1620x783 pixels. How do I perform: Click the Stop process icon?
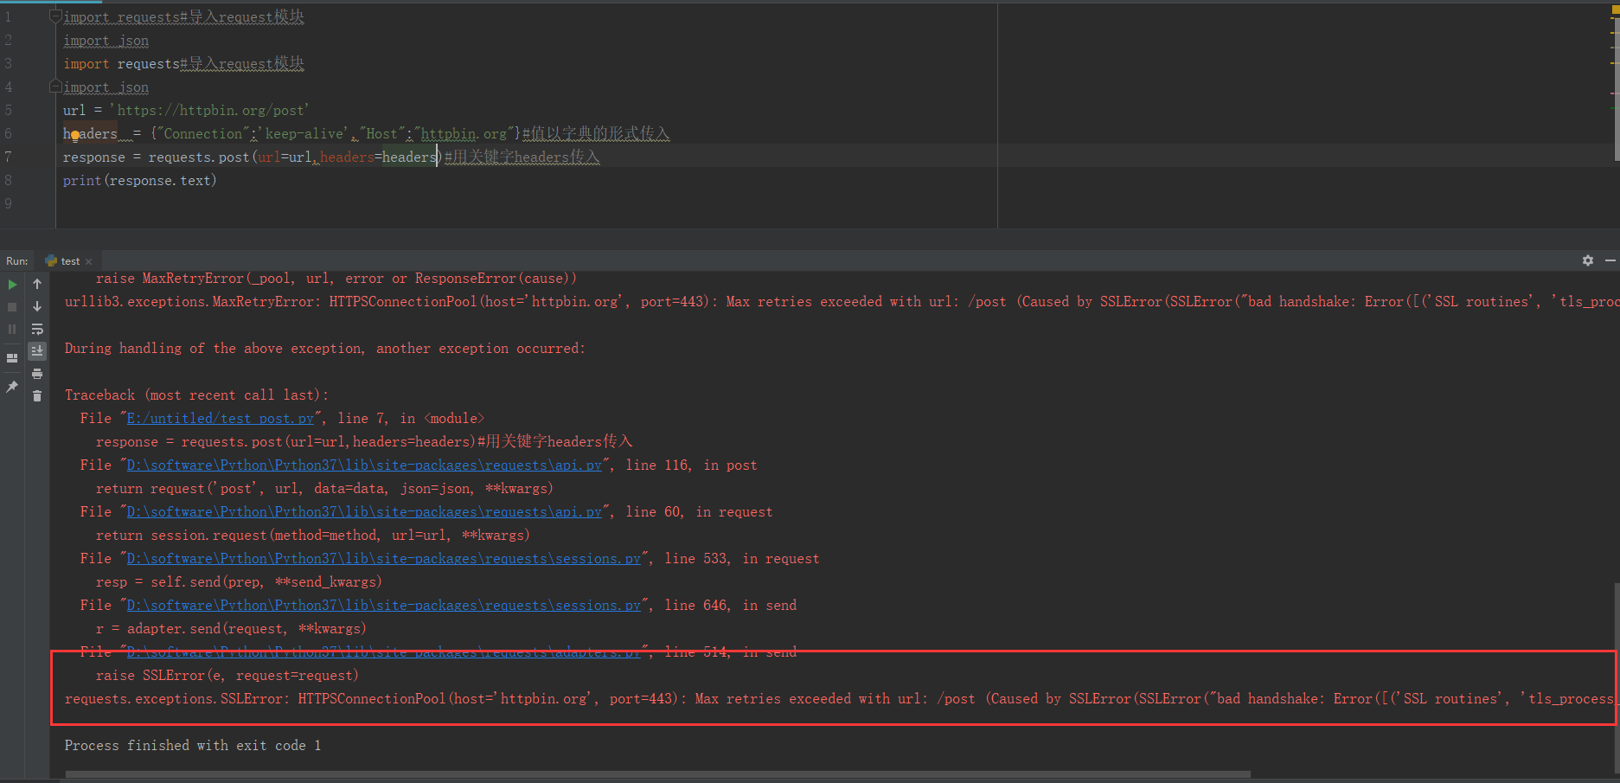point(12,307)
